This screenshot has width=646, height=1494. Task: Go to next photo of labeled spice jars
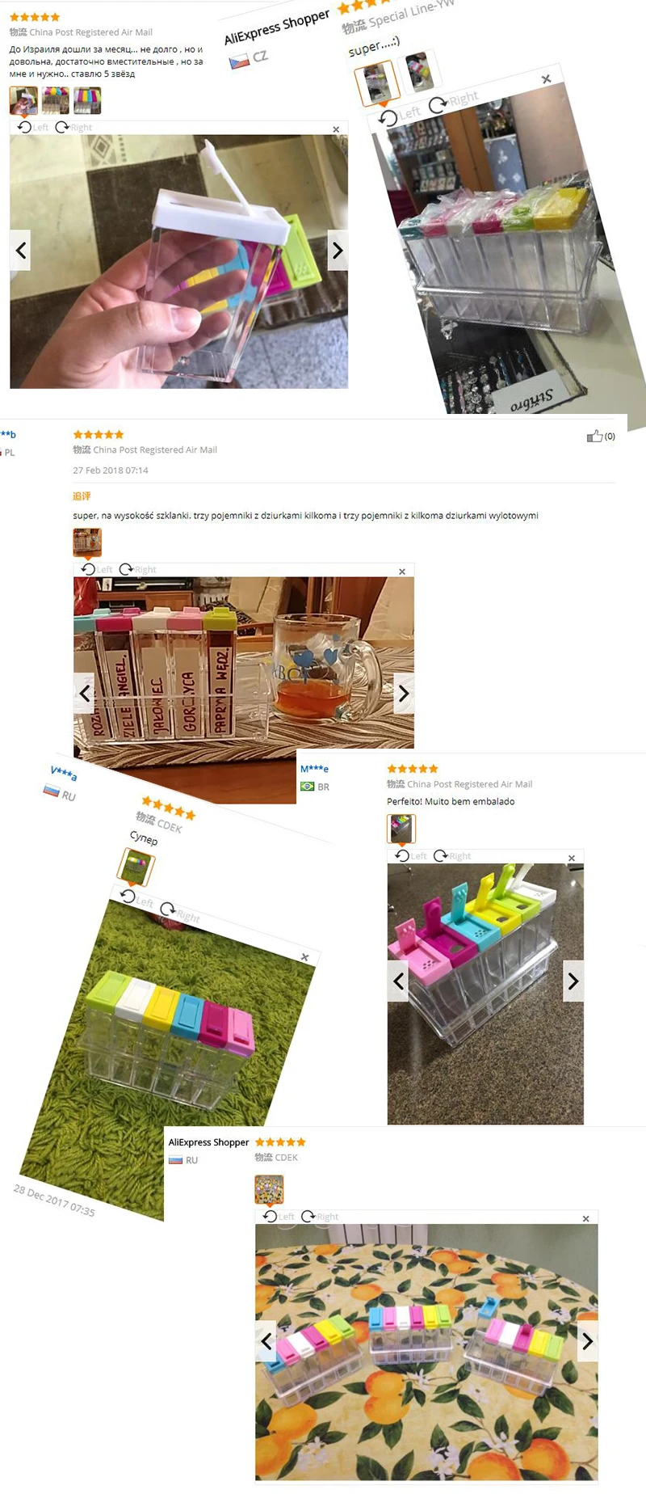(404, 693)
